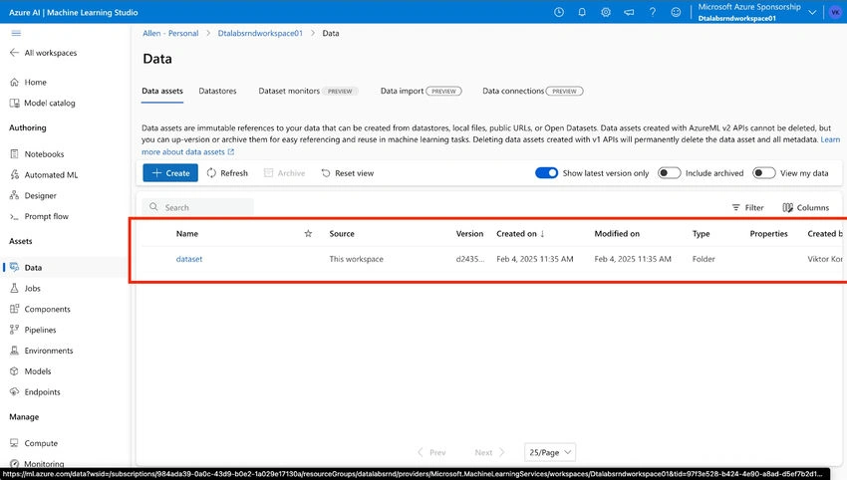Open Model catalog page

point(42,103)
